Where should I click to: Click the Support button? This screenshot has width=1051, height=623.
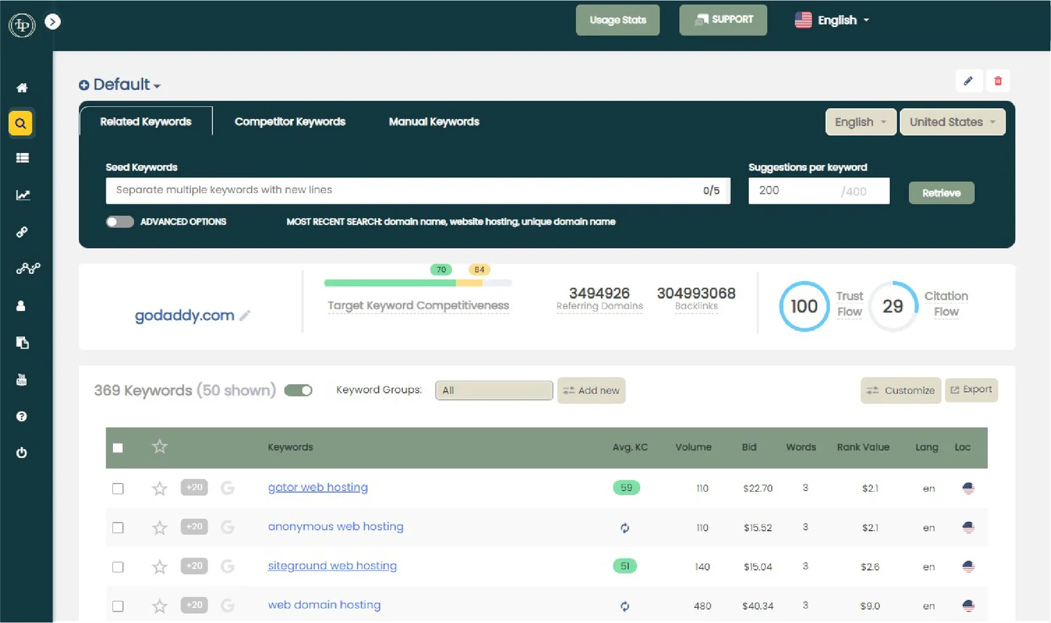click(x=723, y=20)
